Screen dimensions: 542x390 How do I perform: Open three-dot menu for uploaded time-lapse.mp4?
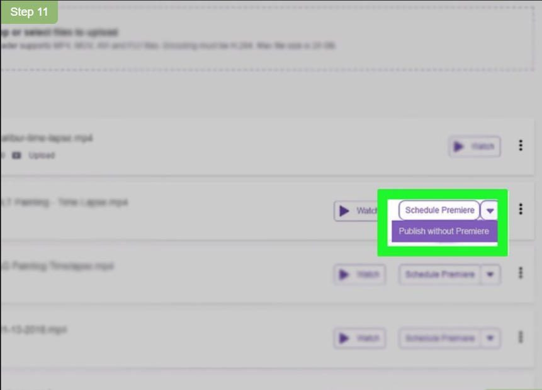521,145
